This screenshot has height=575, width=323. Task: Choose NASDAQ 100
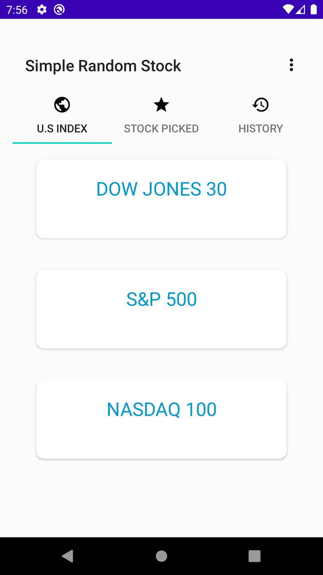[x=161, y=419]
